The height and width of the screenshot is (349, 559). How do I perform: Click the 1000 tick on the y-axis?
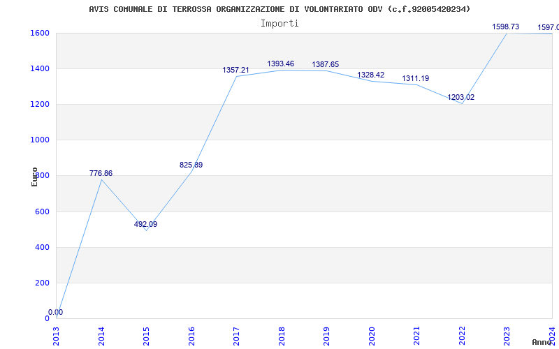39,140
